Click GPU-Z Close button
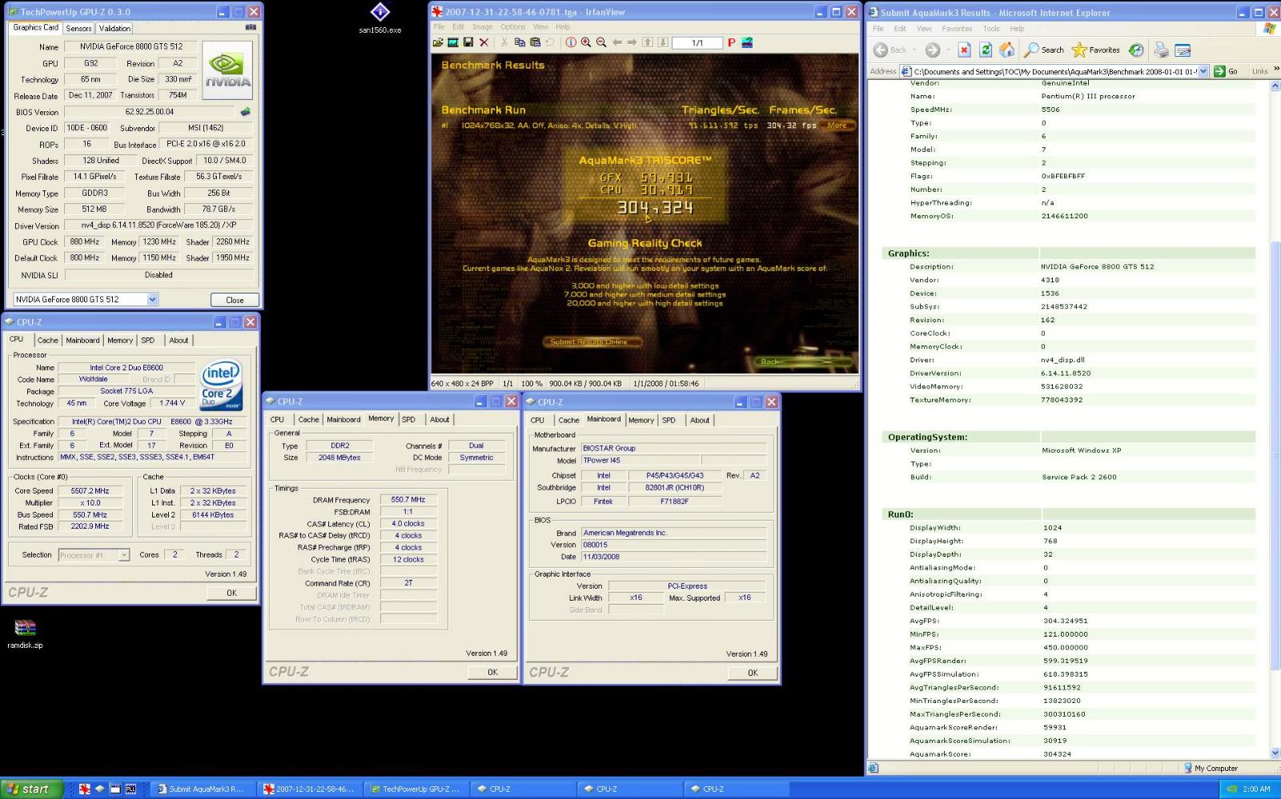The height and width of the screenshot is (799, 1281). point(235,300)
